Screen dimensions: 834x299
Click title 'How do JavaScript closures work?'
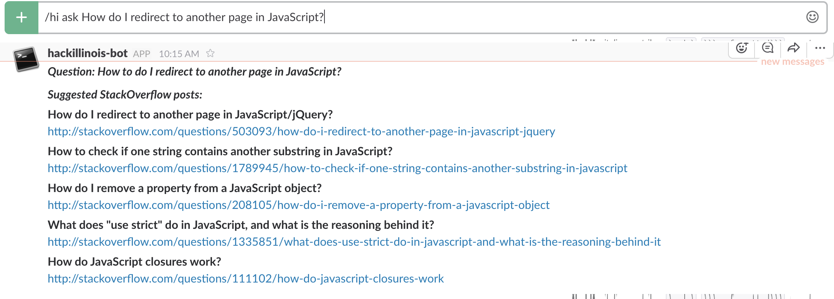click(134, 262)
